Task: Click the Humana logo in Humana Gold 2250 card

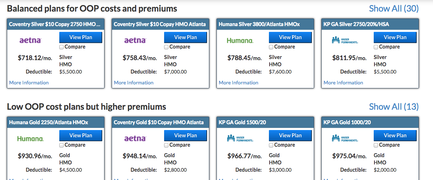Action: point(30,138)
